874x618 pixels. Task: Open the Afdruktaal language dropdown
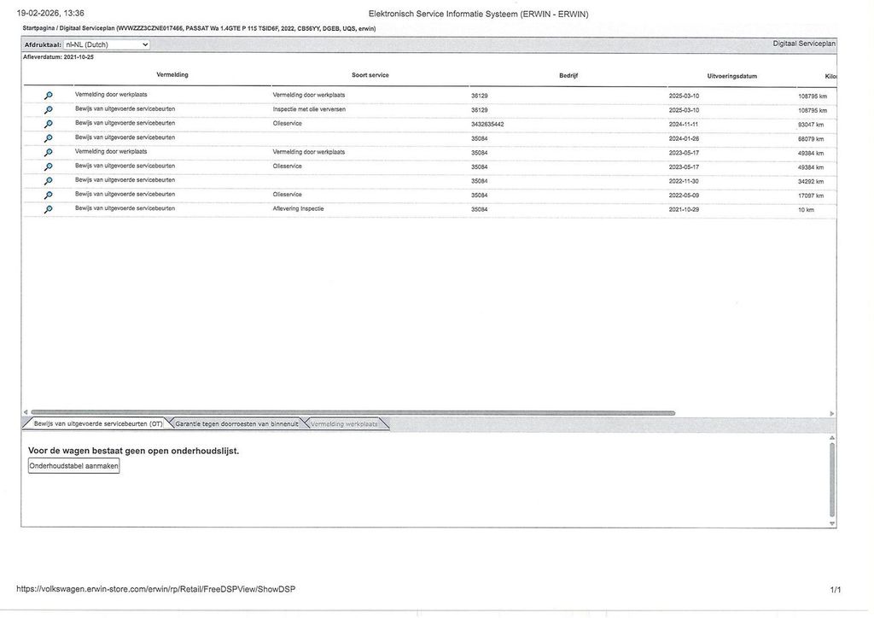[107, 44]
